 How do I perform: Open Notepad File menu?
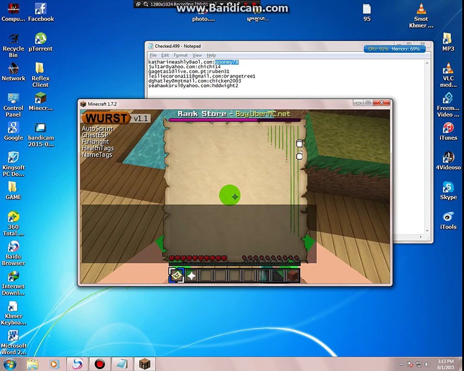point(153,55)
